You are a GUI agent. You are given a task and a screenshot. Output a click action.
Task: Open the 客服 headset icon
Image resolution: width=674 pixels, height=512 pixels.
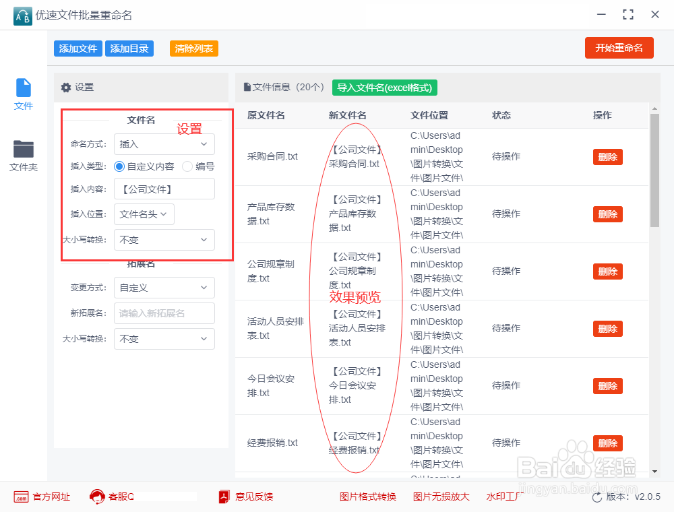point(97,497)
